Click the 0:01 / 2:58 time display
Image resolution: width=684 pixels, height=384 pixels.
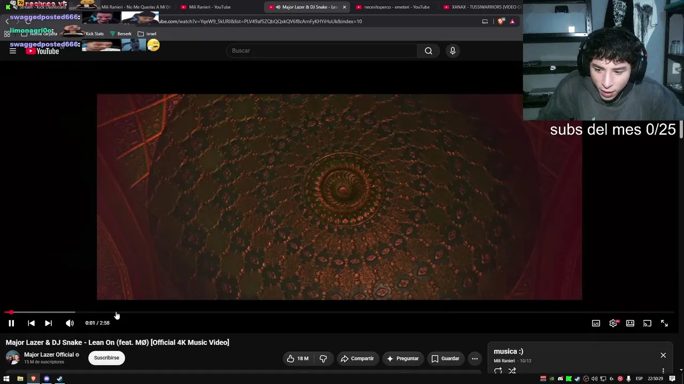pos(97,323)
